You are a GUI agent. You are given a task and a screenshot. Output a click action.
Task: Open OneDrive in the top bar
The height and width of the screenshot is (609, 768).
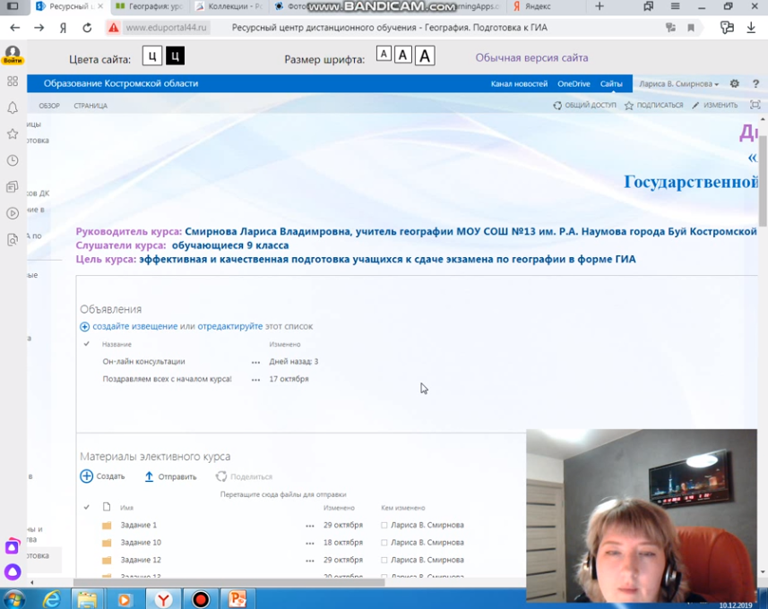tap(574, 83)
